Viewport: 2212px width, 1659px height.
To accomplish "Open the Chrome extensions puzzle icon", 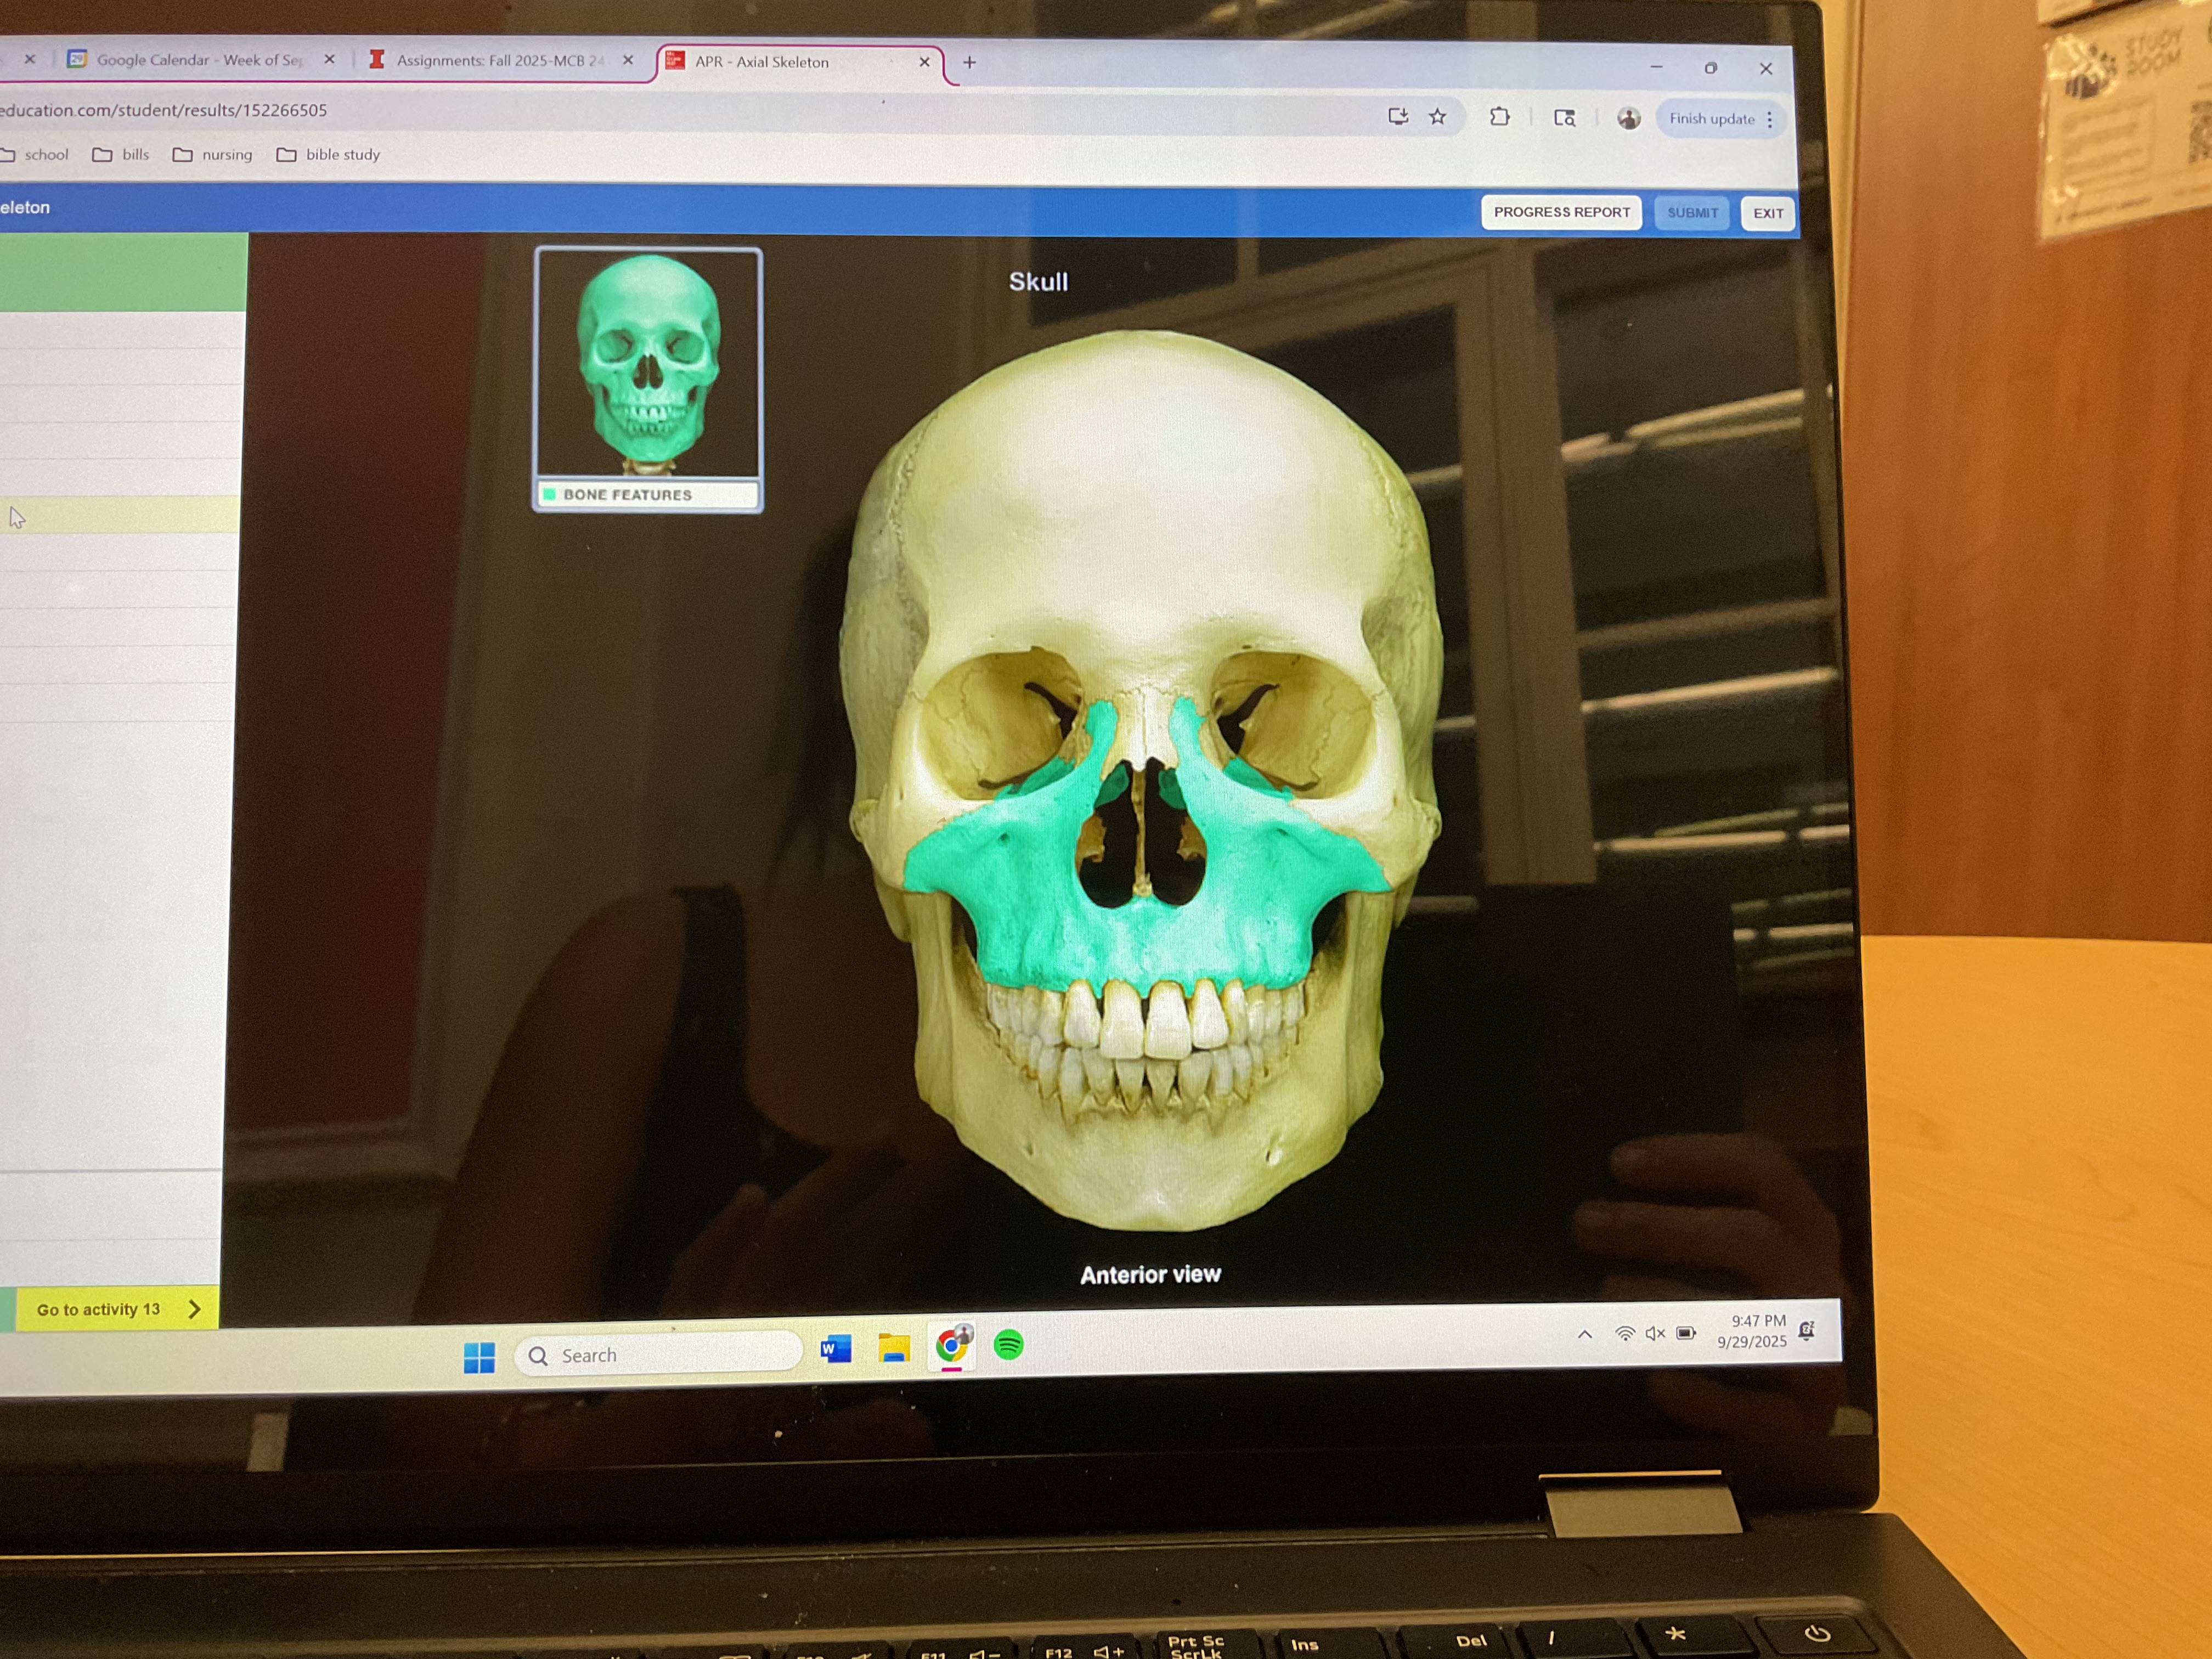I will [1499, 117].
